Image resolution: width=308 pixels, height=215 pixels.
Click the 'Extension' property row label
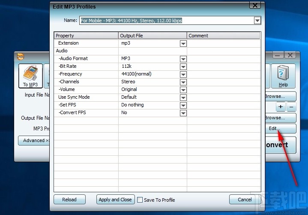[x=69, y=43]
